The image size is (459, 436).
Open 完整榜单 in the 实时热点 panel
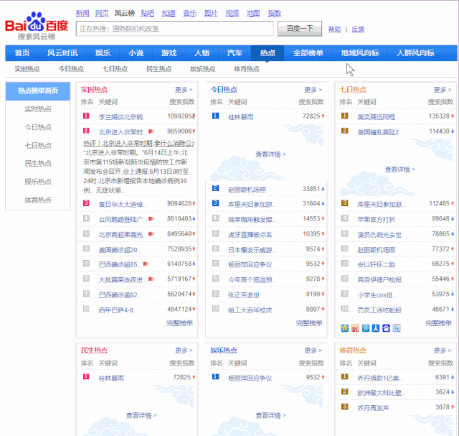(180, 323)
